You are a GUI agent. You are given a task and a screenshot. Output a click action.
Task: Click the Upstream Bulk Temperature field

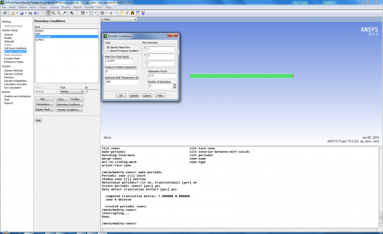[122, 82]
